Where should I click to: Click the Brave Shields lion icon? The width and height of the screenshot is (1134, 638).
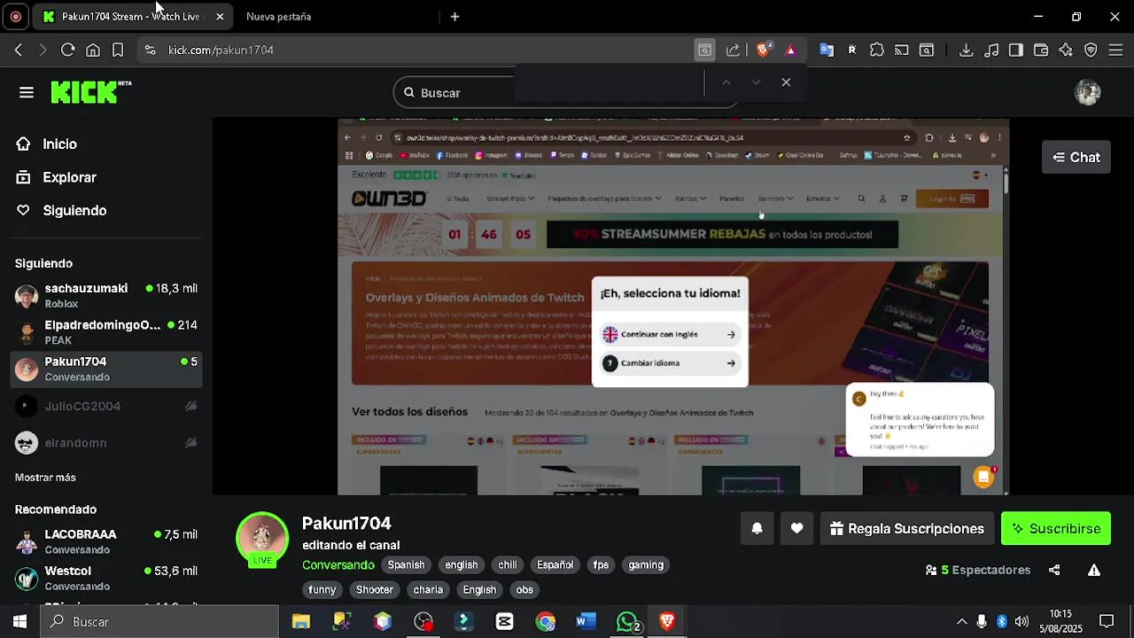click(763, 51)
